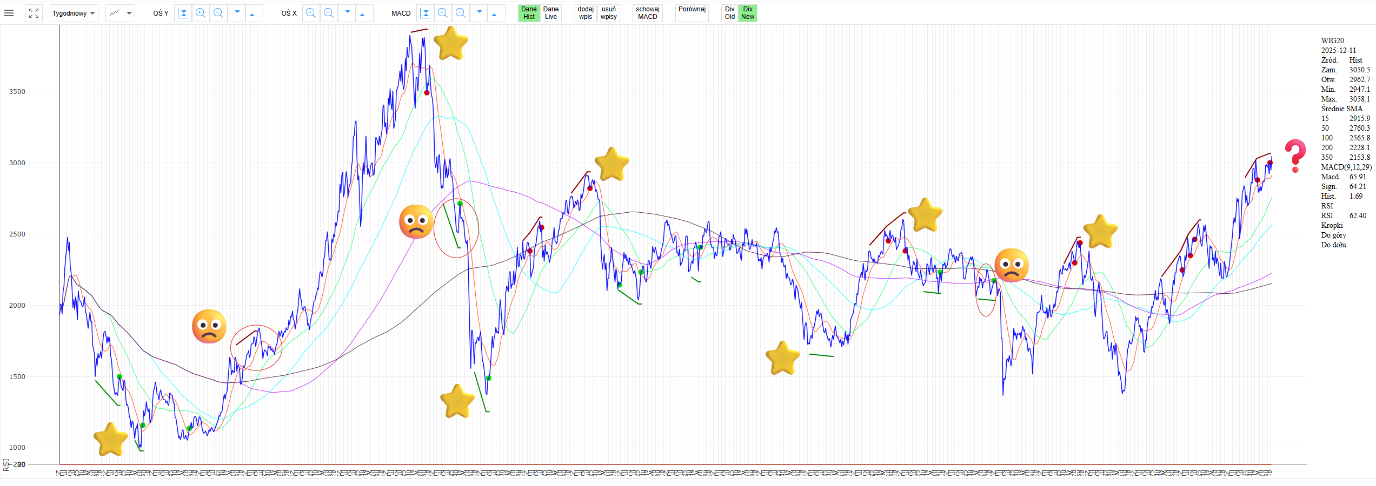The width and height of the screenshot is (1376, 486).
Task: Open the Tygodniowy interval dropdown
Action: pyautogui.click(x=74, y=13)
